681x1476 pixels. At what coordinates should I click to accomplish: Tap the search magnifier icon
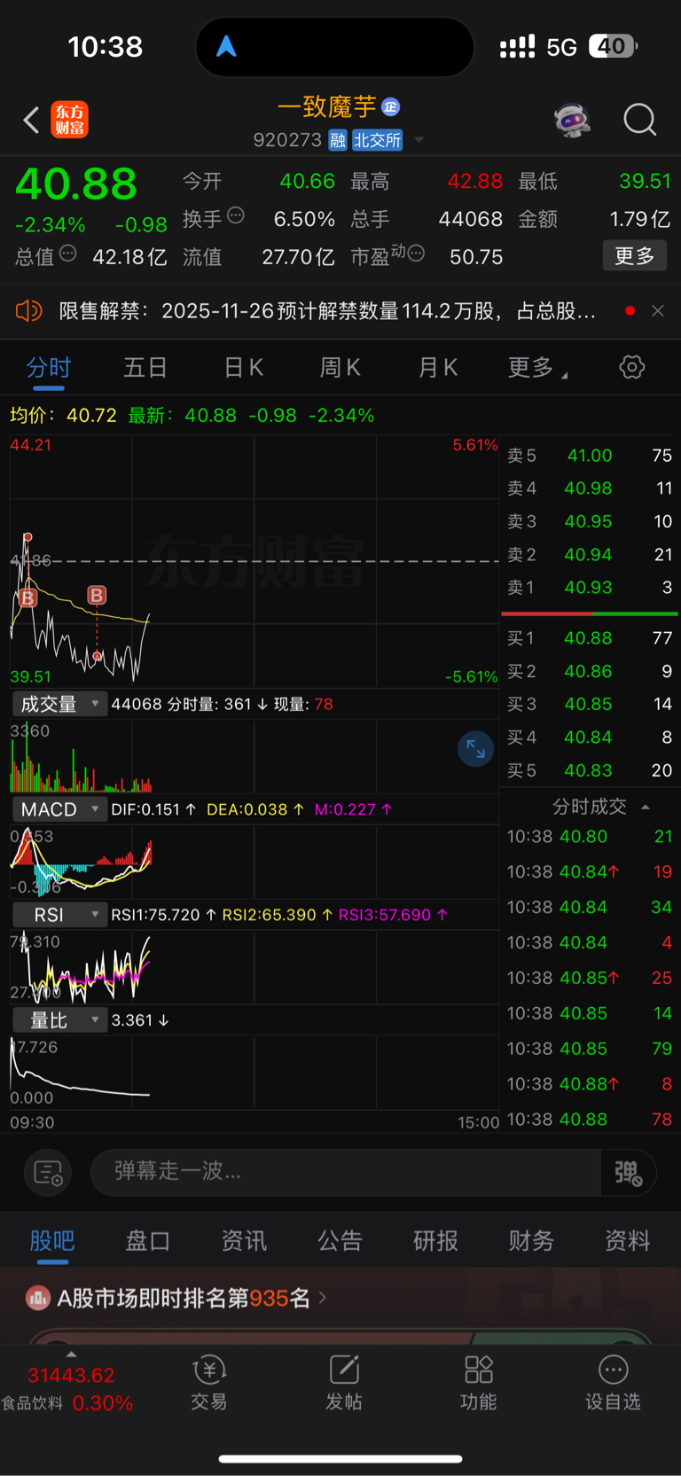tap(639, 120)
